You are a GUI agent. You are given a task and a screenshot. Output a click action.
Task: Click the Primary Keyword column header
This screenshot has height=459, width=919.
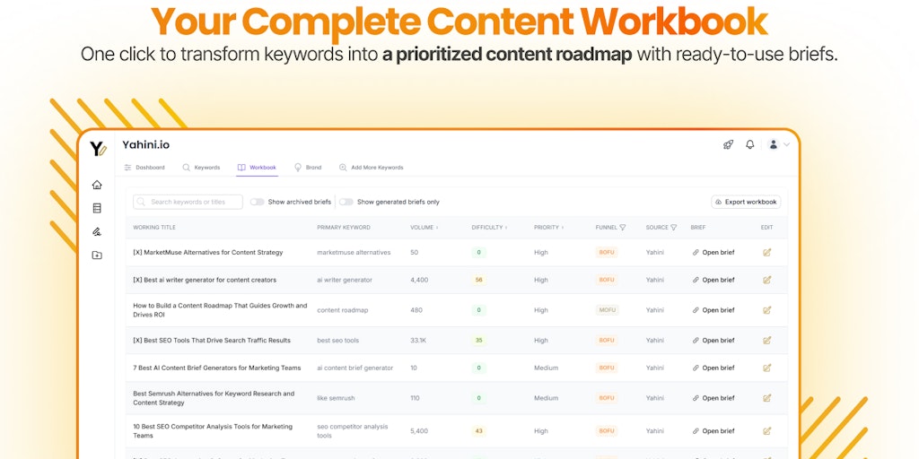coord(344,227)
